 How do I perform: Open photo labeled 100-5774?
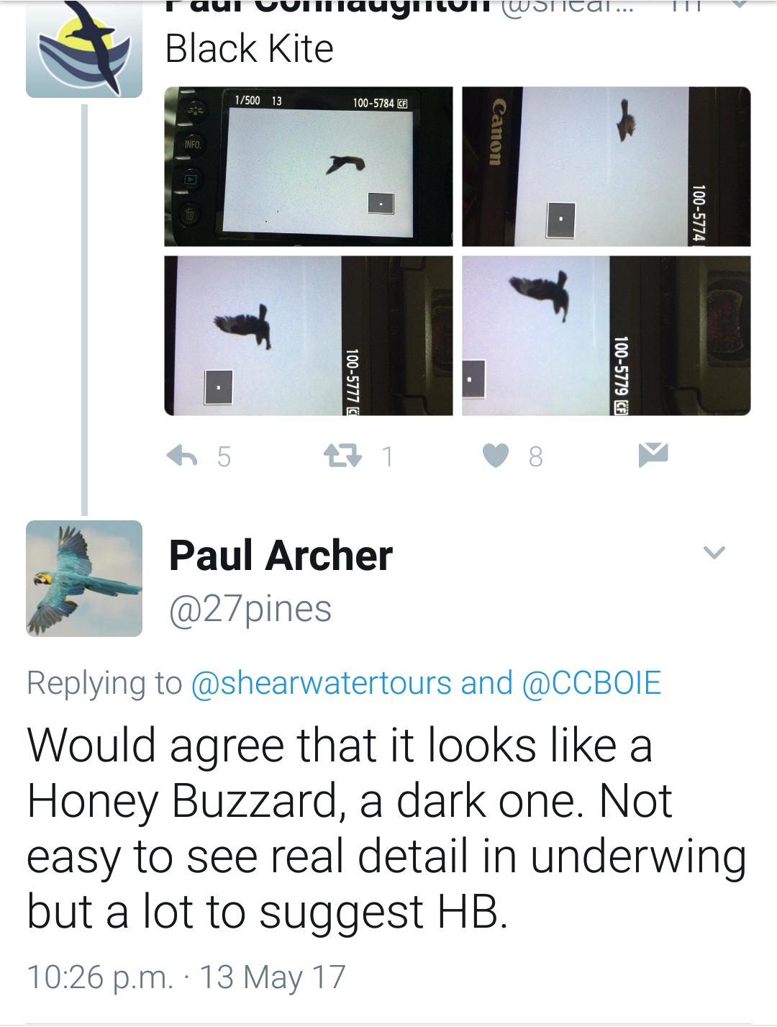606,167
